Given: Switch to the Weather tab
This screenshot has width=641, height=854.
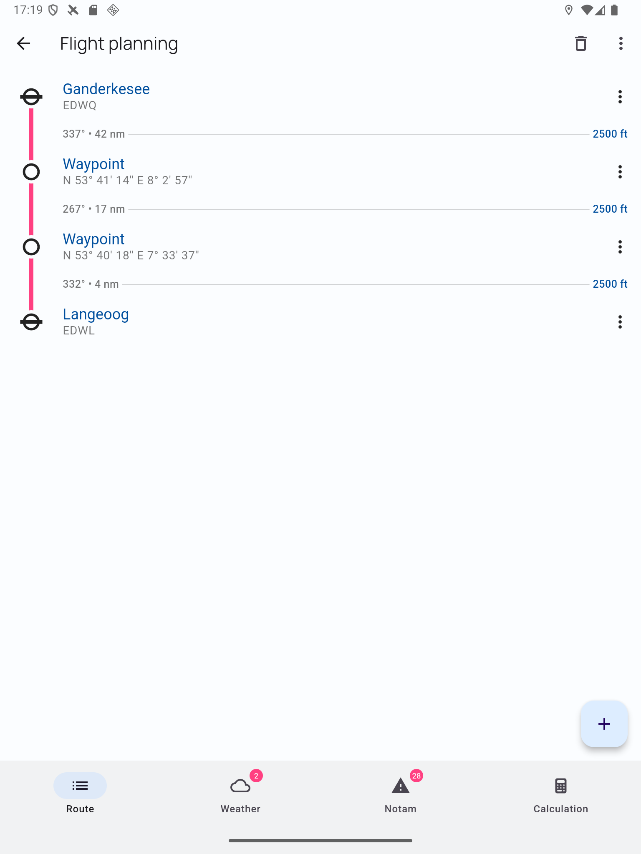Looking at the screenshot, I should 240,792.
